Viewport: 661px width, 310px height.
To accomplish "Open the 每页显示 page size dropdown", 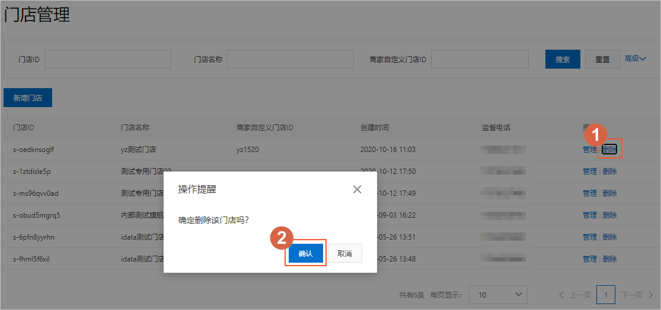I will click(x=498, y=295).
